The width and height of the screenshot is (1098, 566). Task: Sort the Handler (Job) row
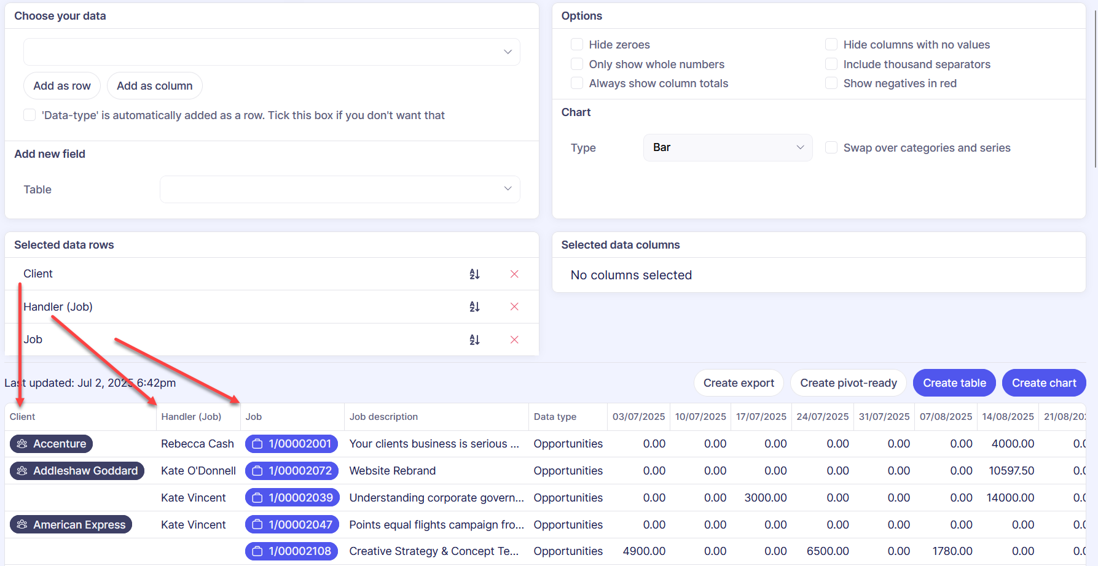pos(474,307)
